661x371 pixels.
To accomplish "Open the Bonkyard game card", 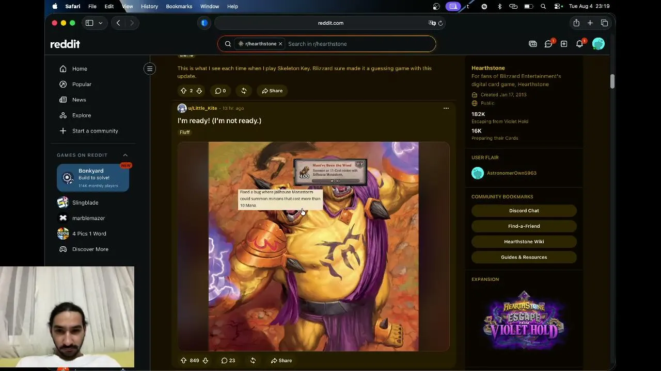I will pos(93,178).
